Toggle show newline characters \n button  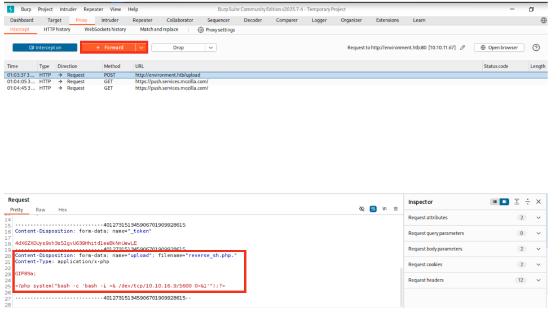(x=385, y=209)
